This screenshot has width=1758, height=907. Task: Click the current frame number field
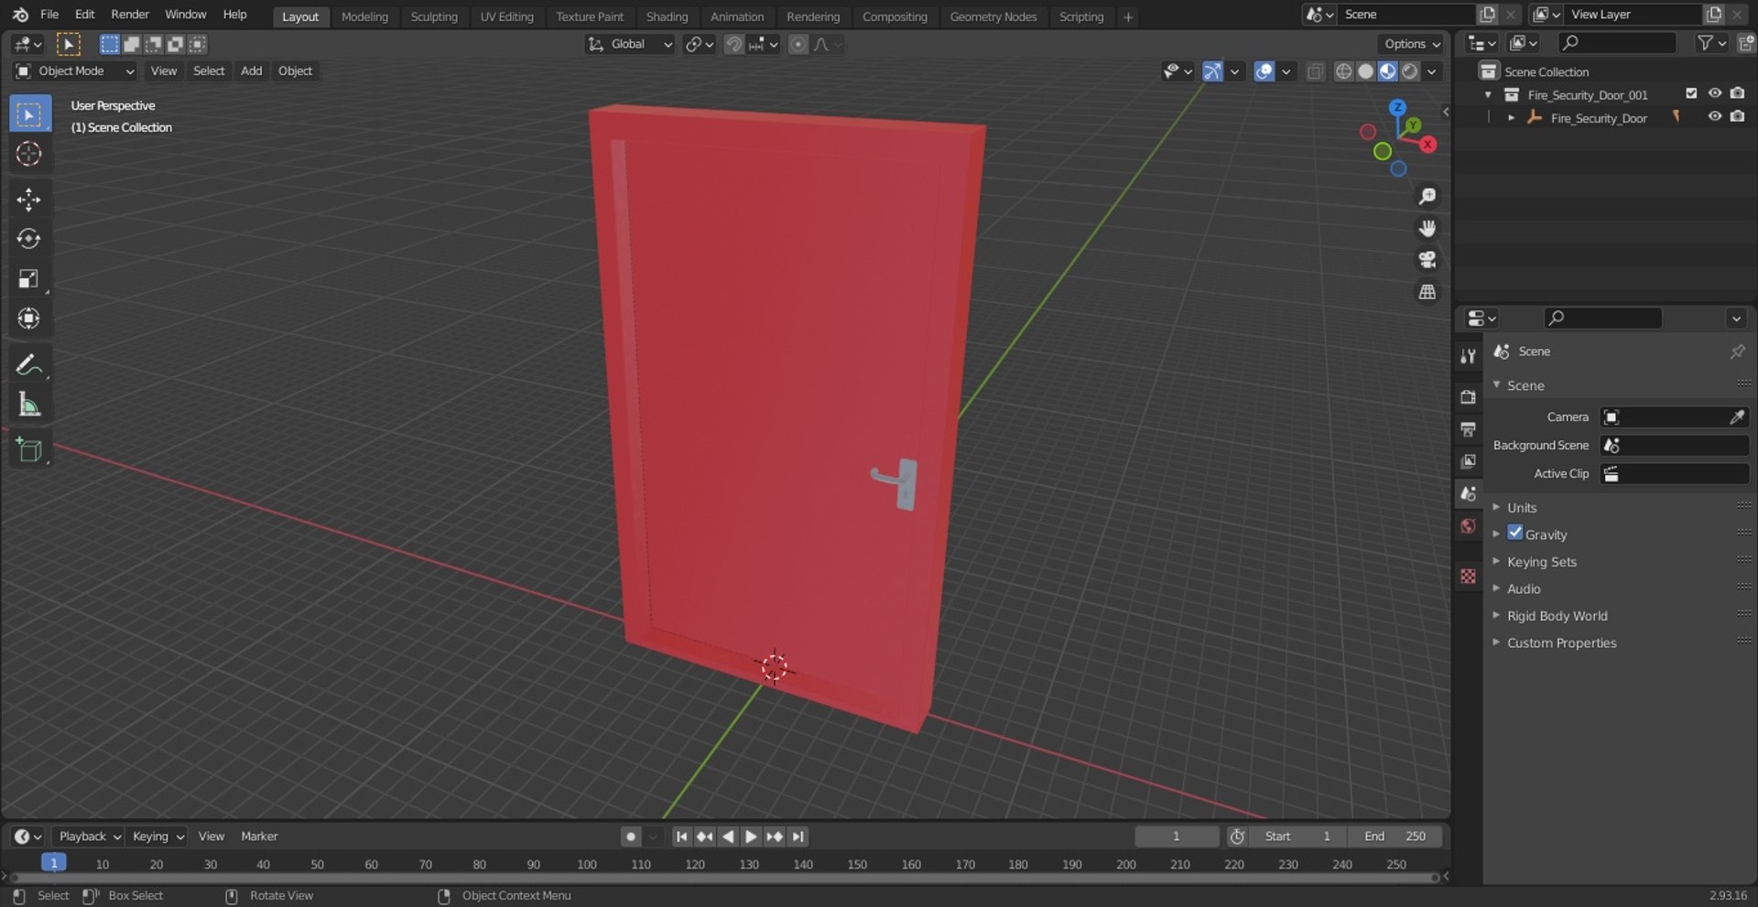1177,837
